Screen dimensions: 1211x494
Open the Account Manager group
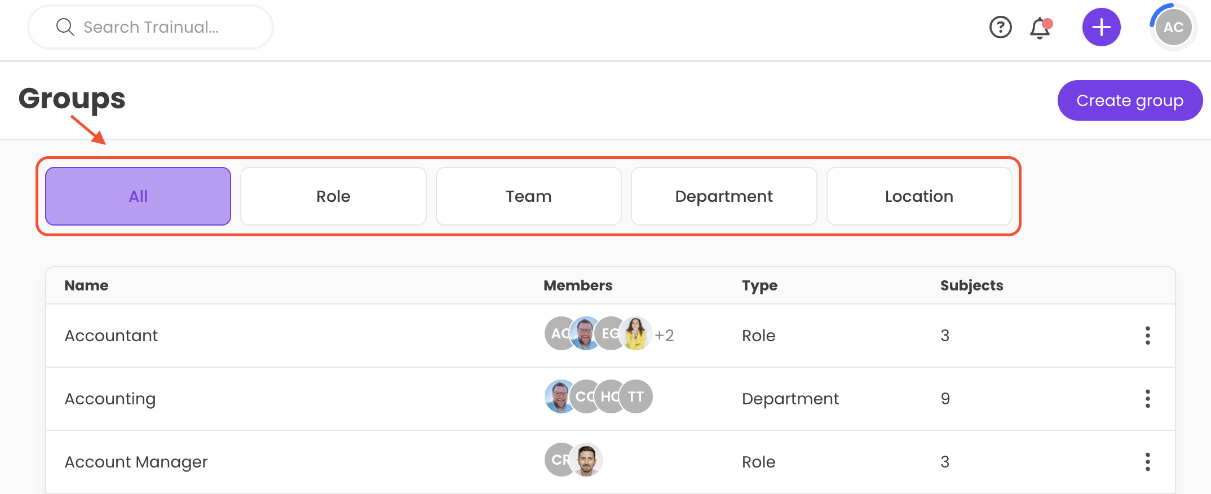(x=136, y=462)
